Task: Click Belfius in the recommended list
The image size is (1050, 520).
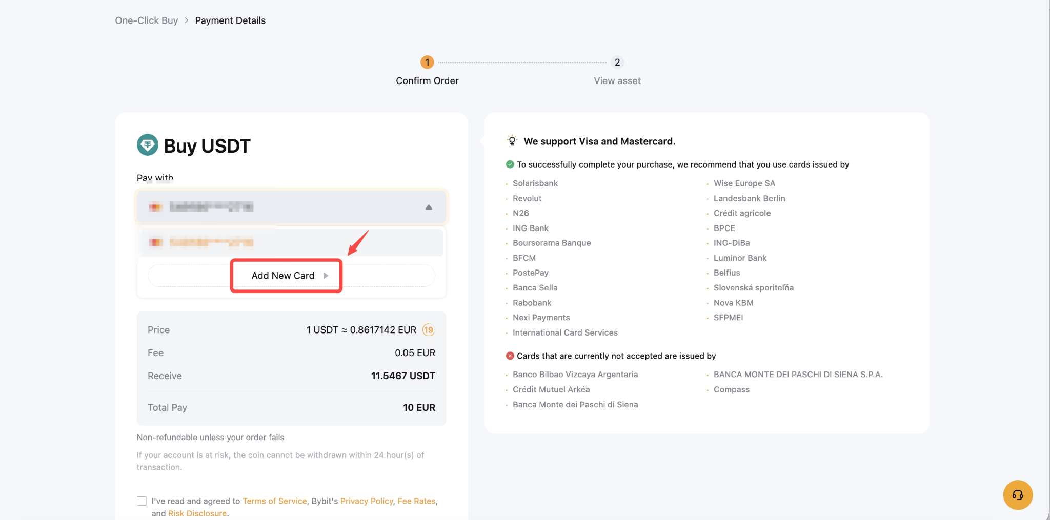Action: click(727, 273)
